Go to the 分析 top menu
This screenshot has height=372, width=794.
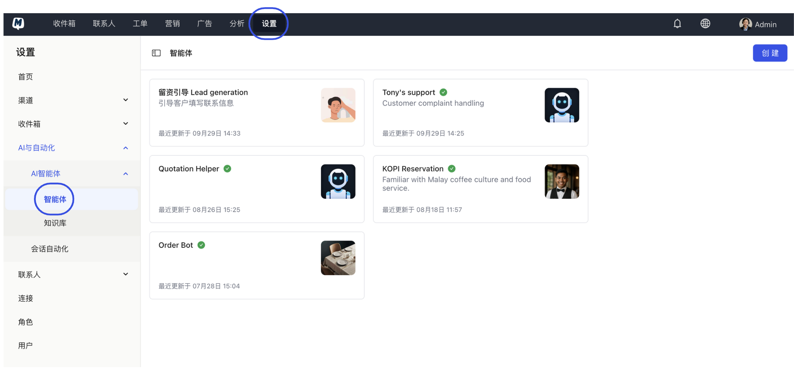pos(237,24)
